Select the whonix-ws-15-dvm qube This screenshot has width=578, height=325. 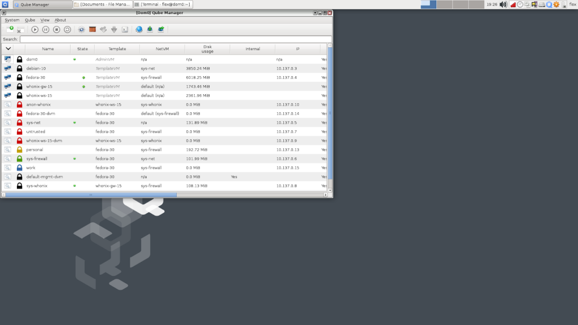[164, 140]
